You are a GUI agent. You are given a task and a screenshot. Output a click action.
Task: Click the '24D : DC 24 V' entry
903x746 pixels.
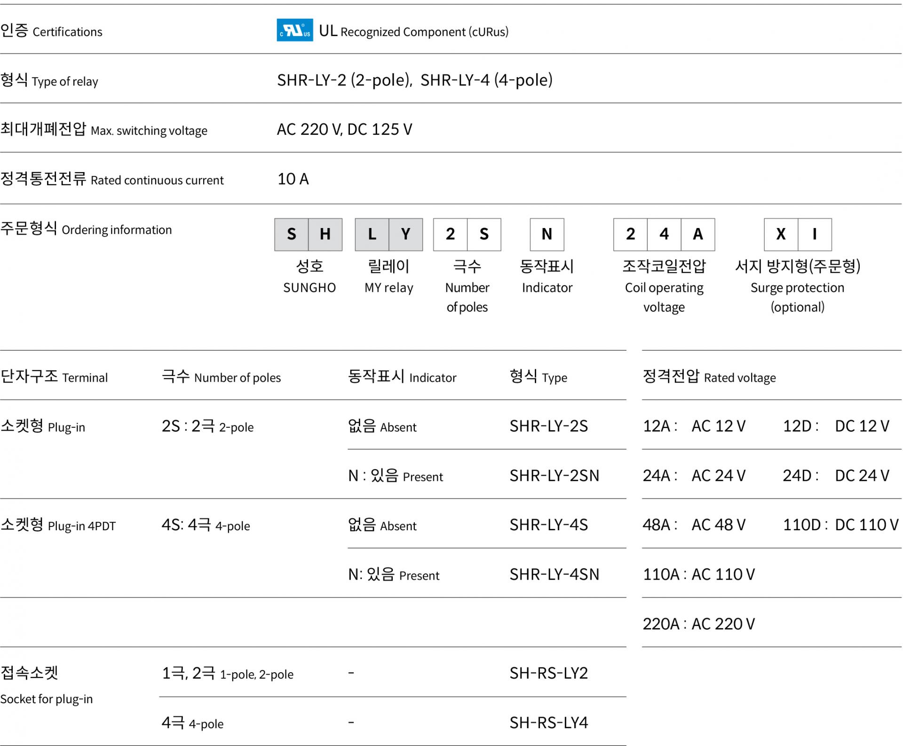point(836,476)
